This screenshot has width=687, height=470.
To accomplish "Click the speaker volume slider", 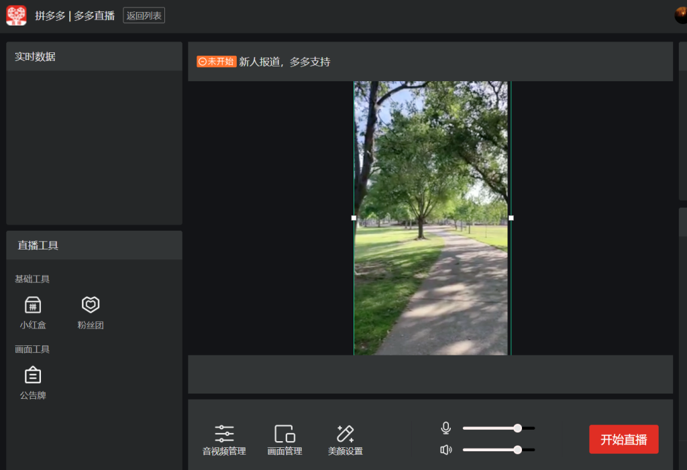I will click(x=498, y=450).
